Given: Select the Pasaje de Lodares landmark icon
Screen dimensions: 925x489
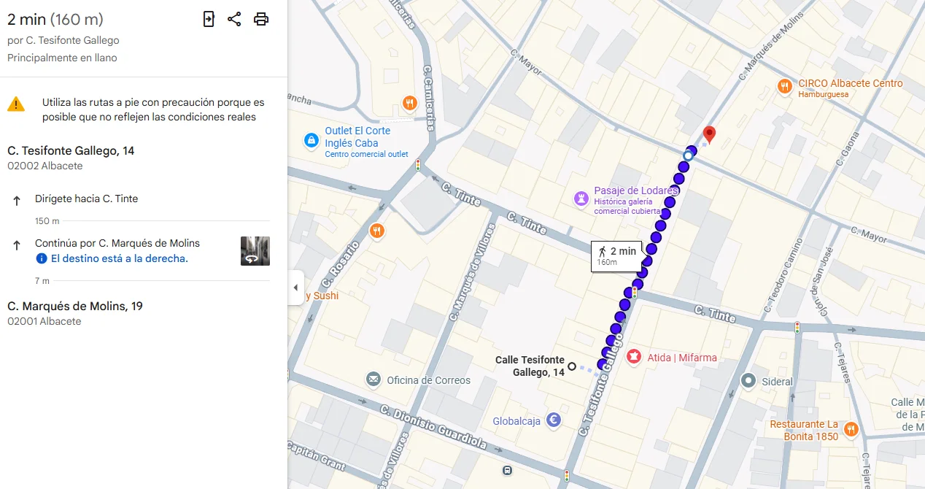Looking at the screenshot, I should click(581, 199).
